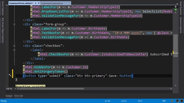Click the yellow change marker in scrollbar
The image size is (184, 103).
tap(173, 52)
